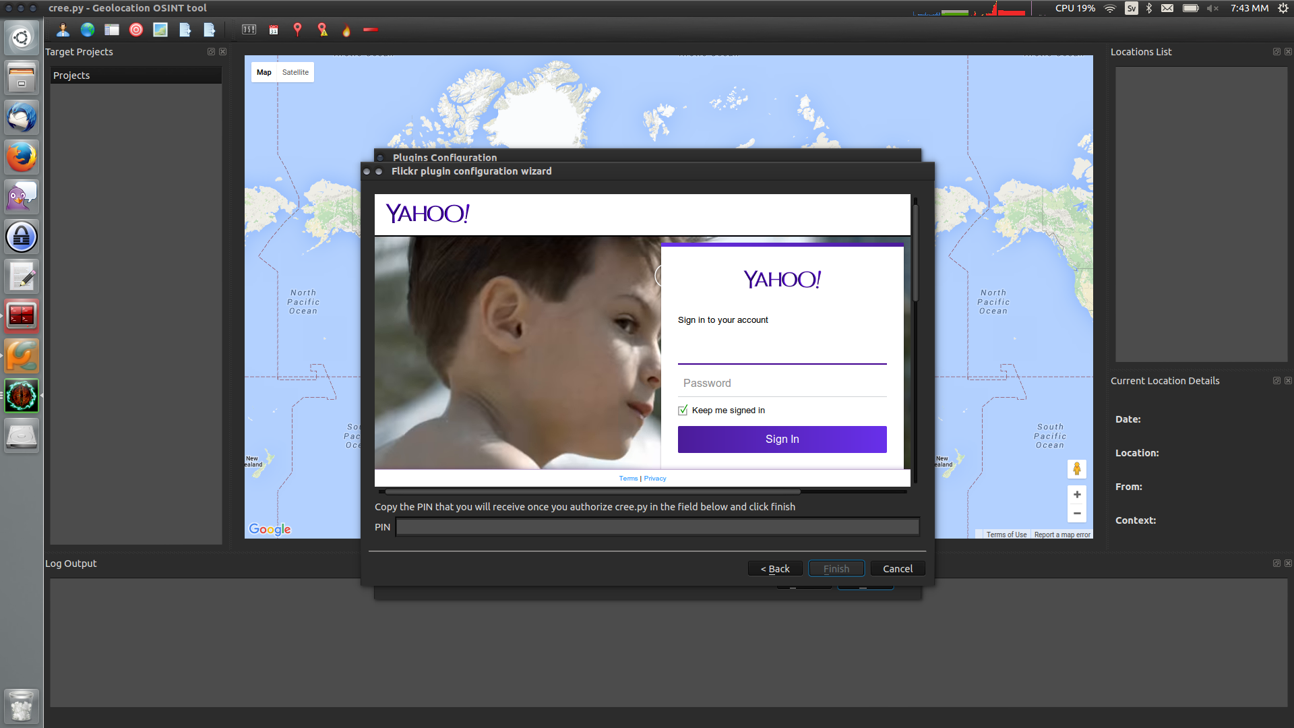Click the calendar date filter icon
This screenshot has width=1294, height=728.
point(274,30)
